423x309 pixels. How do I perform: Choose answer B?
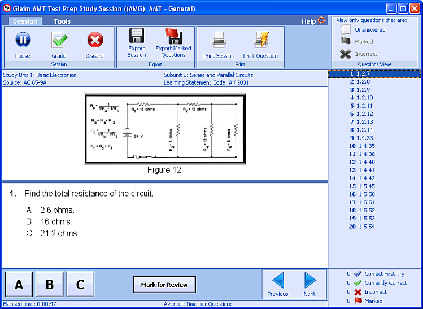(50, 285)
